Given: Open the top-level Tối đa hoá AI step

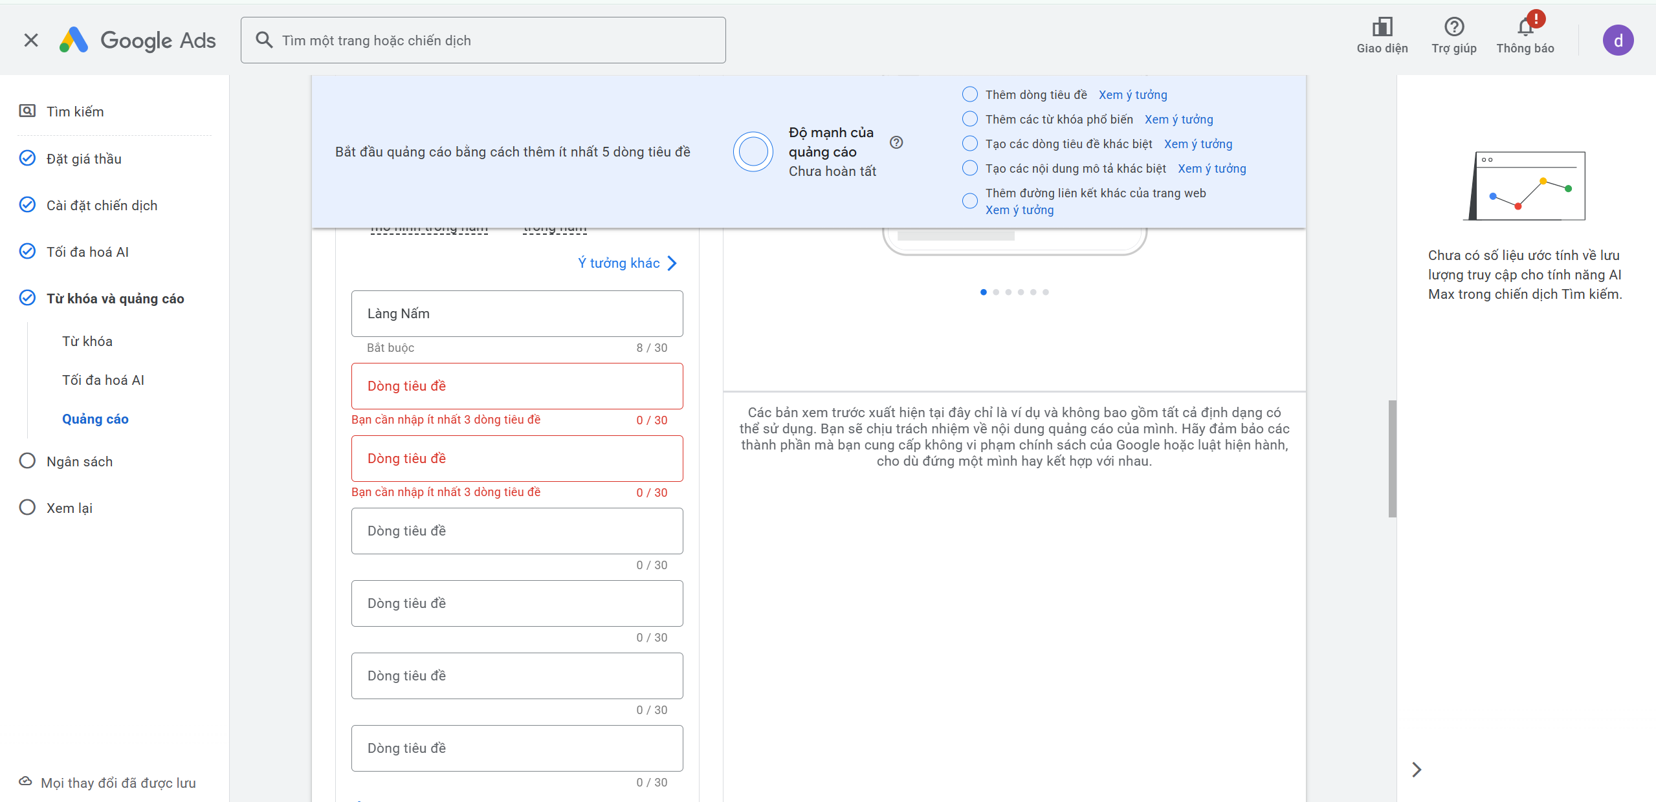Looking at the screenshot, I should [88, 252].
